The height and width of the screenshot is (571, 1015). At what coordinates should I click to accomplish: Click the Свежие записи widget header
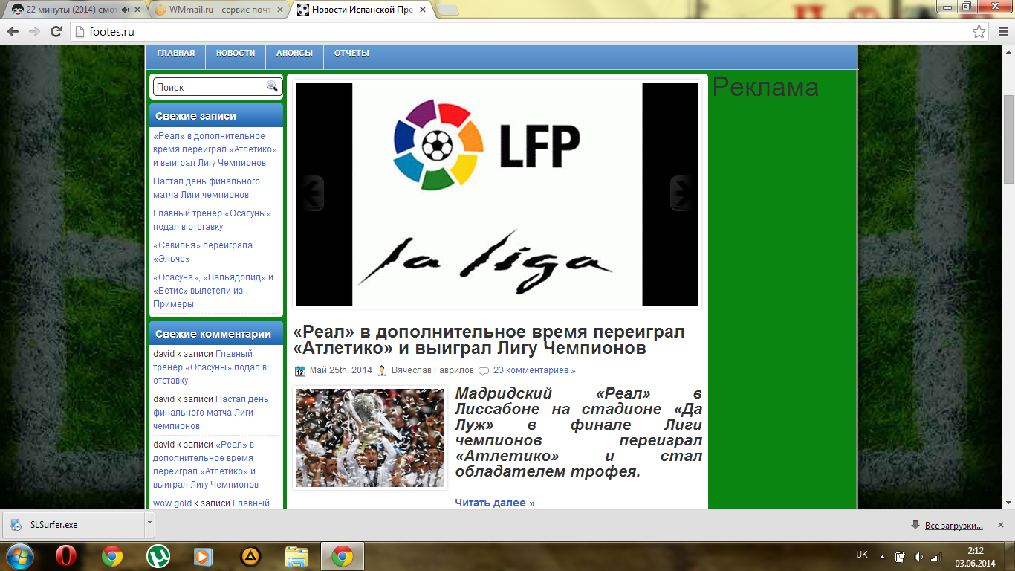(x=216, y=116)
